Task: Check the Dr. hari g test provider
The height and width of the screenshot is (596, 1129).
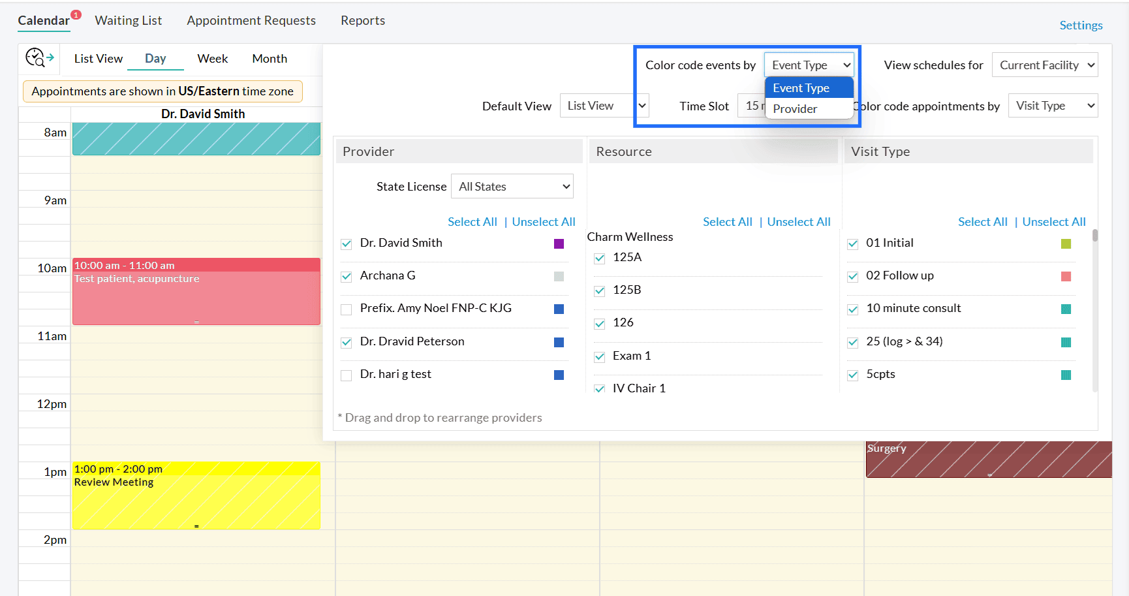Action: click(x=347, y=375)
